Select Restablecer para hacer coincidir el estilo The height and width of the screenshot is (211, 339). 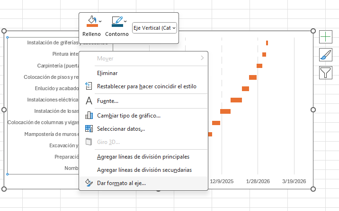click(146, 86)
